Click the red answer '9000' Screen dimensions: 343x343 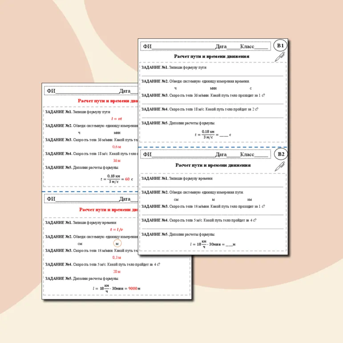tap(133, 288)
